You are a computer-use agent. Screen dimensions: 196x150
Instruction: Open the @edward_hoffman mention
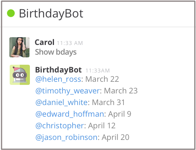[69, 114]
